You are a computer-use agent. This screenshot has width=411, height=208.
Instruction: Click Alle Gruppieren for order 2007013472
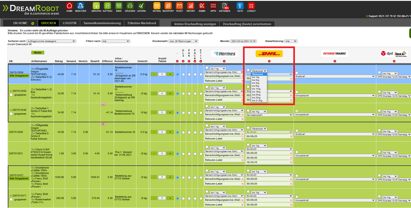coord(19,178)
